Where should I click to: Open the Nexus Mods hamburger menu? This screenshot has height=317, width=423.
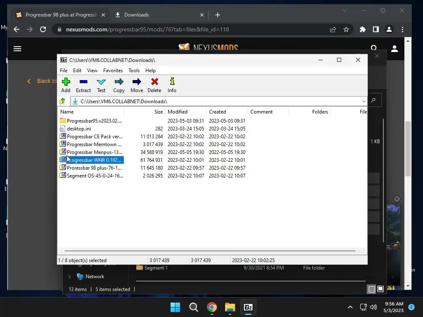click(x=17, y=49)
